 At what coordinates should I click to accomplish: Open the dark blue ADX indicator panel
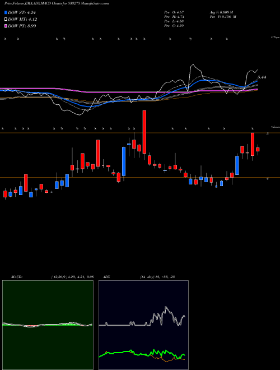(x=143, y=325)
